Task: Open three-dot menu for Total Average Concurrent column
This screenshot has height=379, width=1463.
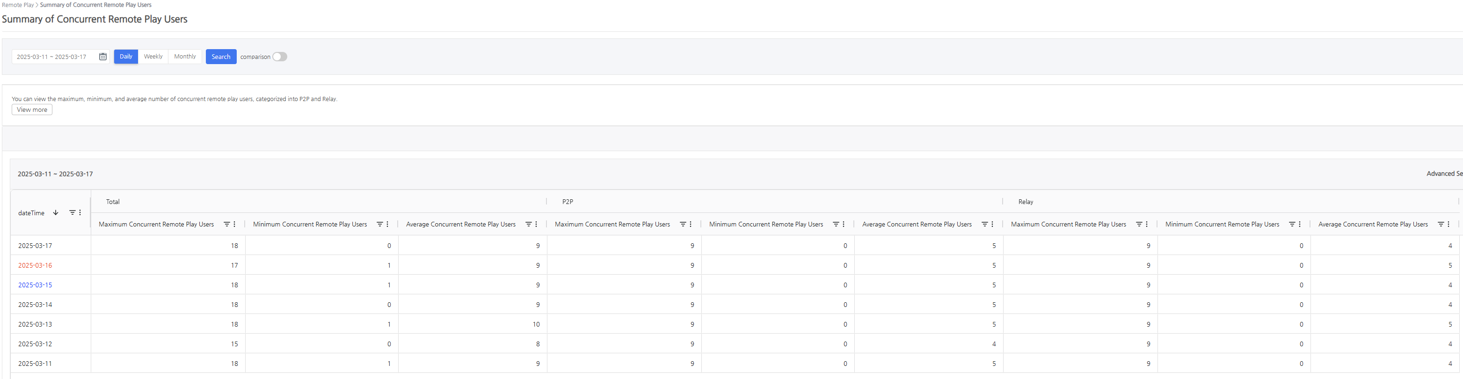Action: 536,225
